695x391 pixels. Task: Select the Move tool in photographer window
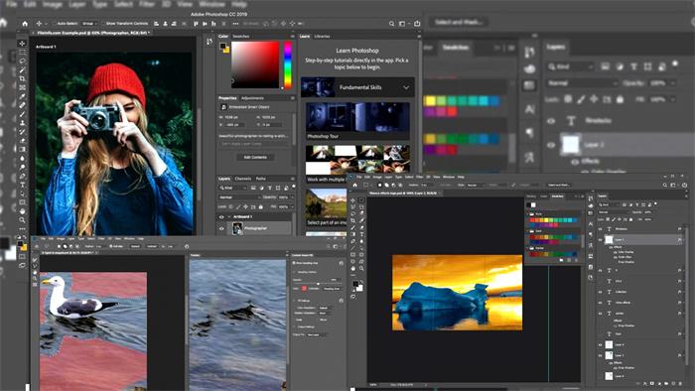(x=22, y=44)
